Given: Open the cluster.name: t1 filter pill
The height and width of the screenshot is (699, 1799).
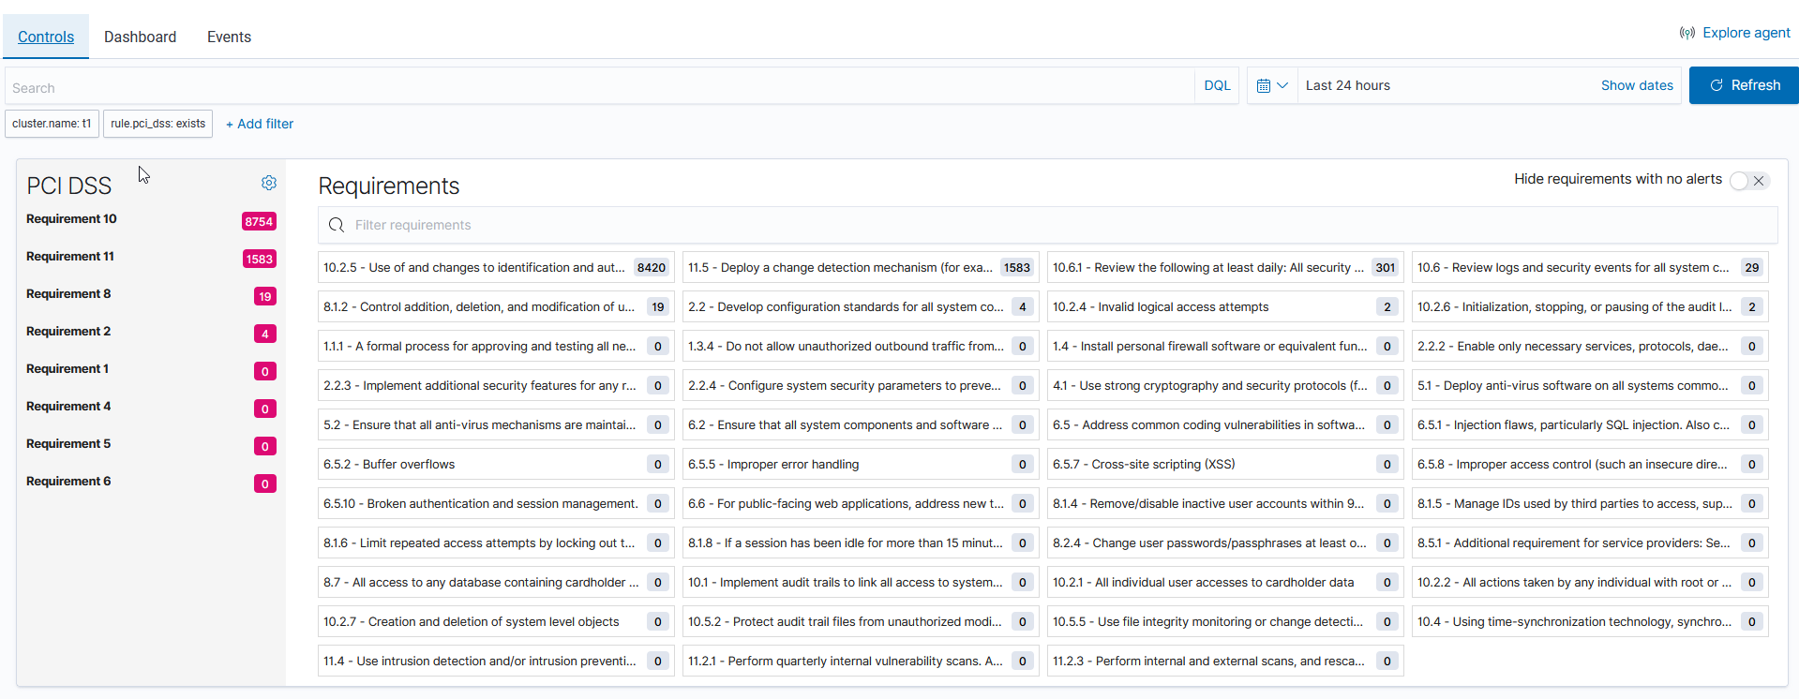Looking at the screenshot, I should click(x=52, y=124).
